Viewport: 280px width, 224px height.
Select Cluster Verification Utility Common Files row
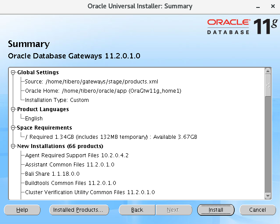click(x=90, y=192)
